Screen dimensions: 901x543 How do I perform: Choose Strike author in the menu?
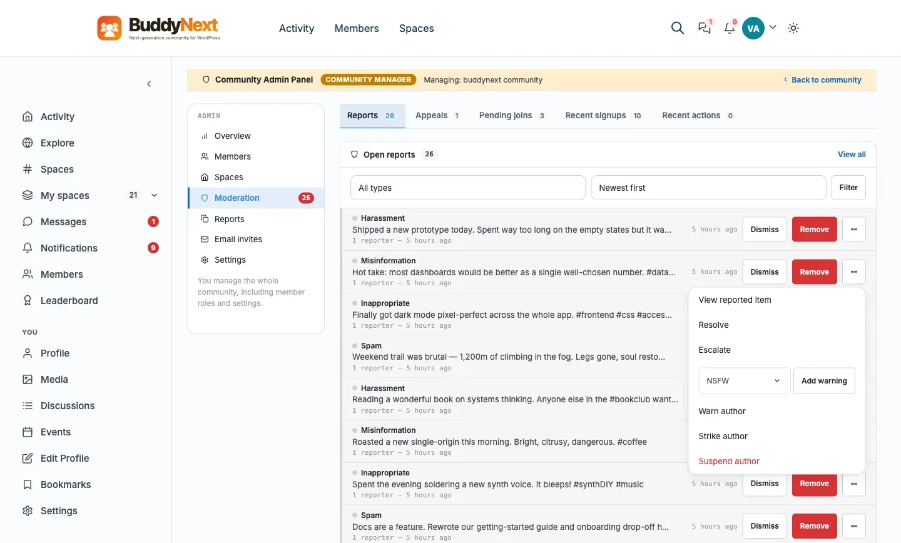pyautogui.click(x=776, y=436)
